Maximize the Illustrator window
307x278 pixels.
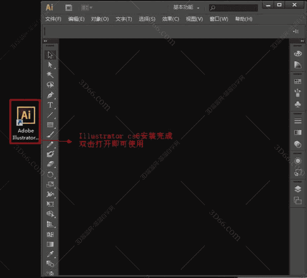coord(279,5)
